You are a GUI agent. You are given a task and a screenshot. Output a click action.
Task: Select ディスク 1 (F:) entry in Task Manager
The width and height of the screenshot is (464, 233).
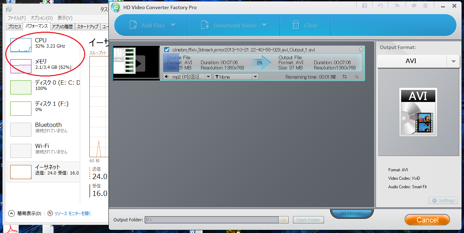click(x=43, y=109)
